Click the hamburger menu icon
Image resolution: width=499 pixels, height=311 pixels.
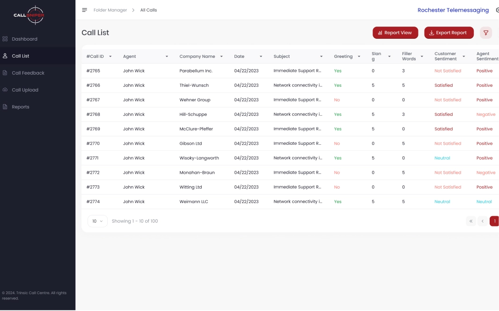[84, 10]
